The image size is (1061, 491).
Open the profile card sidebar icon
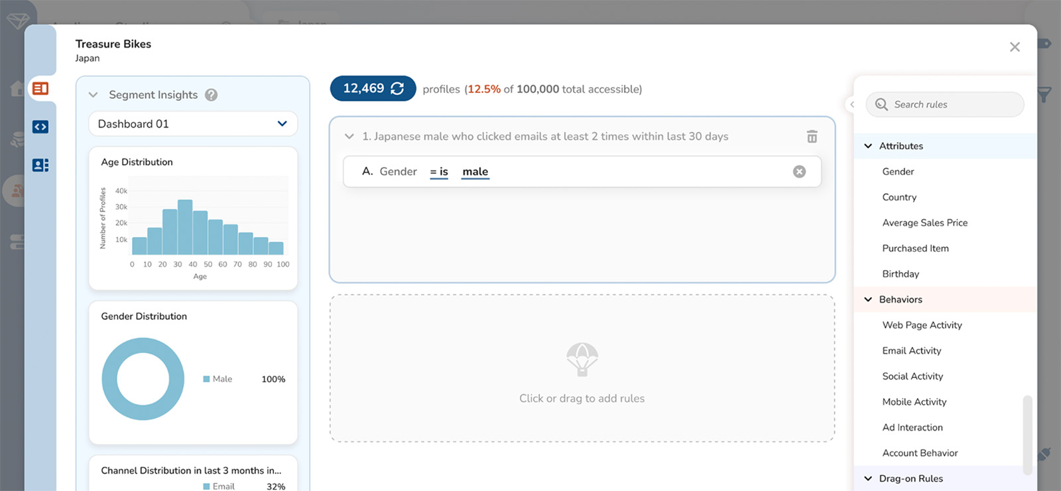[x=40, y=165]
